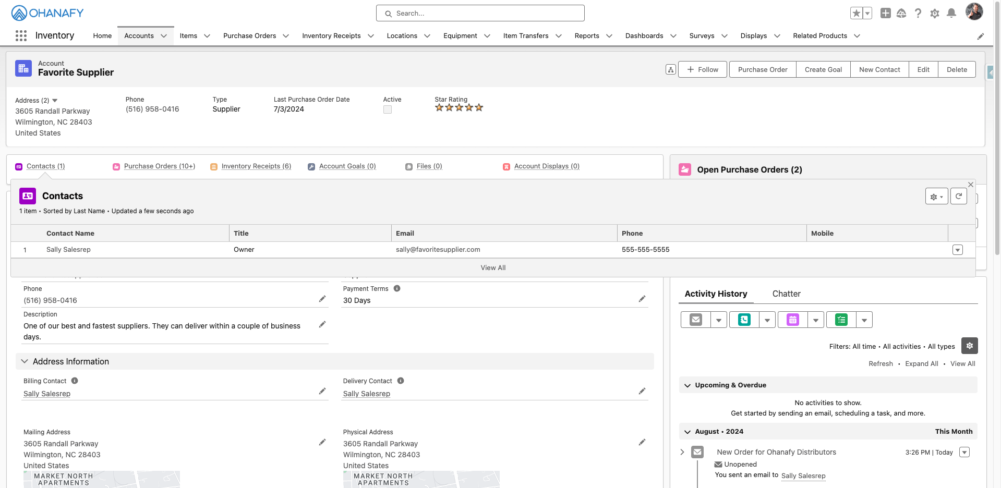Collapse the Address Information section
This screenshot has width=1001, height=488.
[x=25, y=361]
